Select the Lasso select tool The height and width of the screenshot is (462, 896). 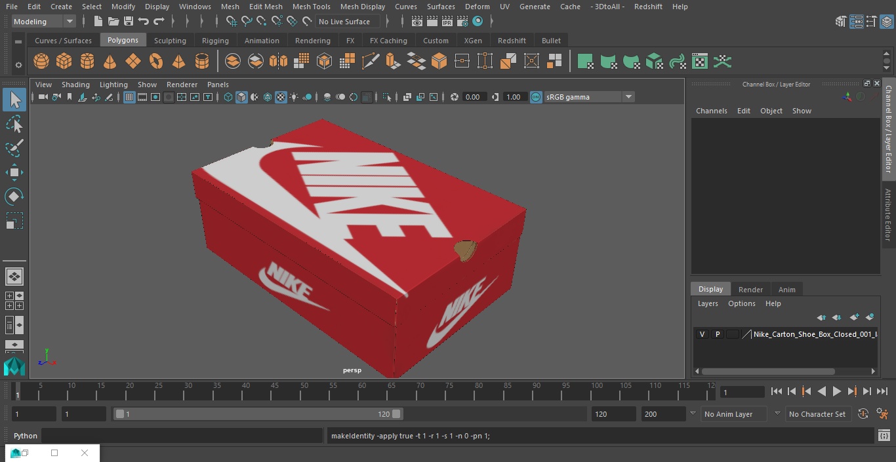(14, 124)
